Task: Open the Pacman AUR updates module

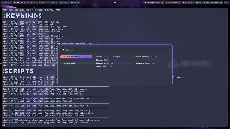Action: tap(155, 2)
